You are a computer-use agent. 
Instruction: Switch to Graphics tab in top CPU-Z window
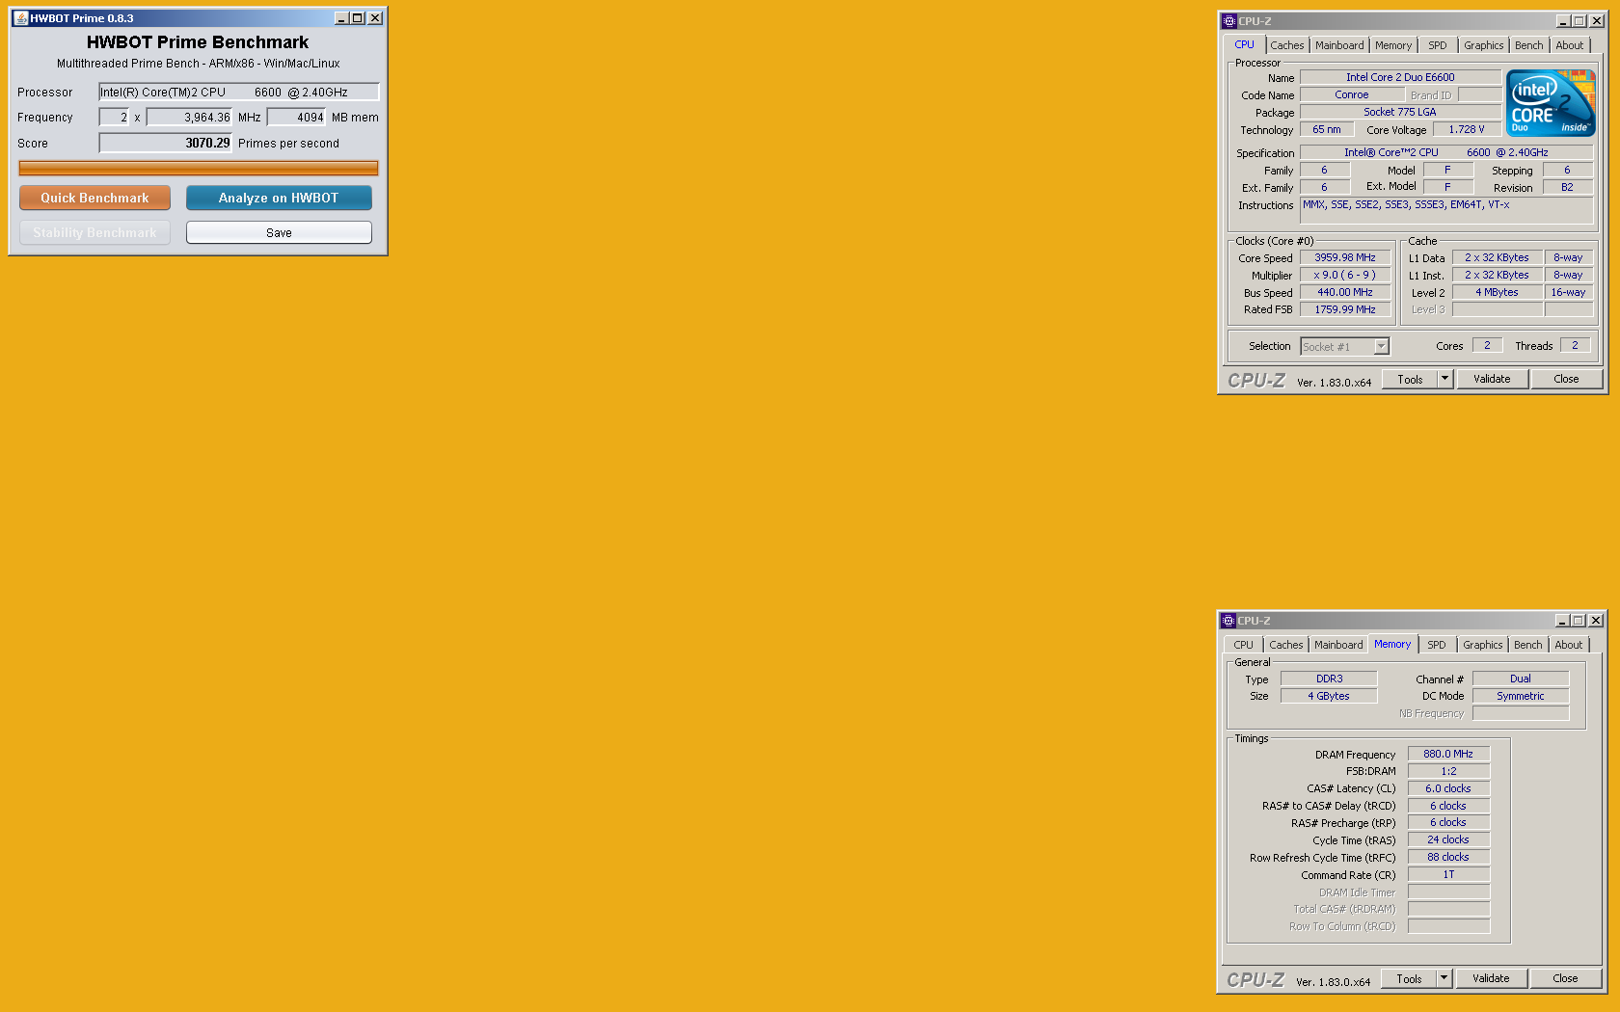(x=1483, y=45)
